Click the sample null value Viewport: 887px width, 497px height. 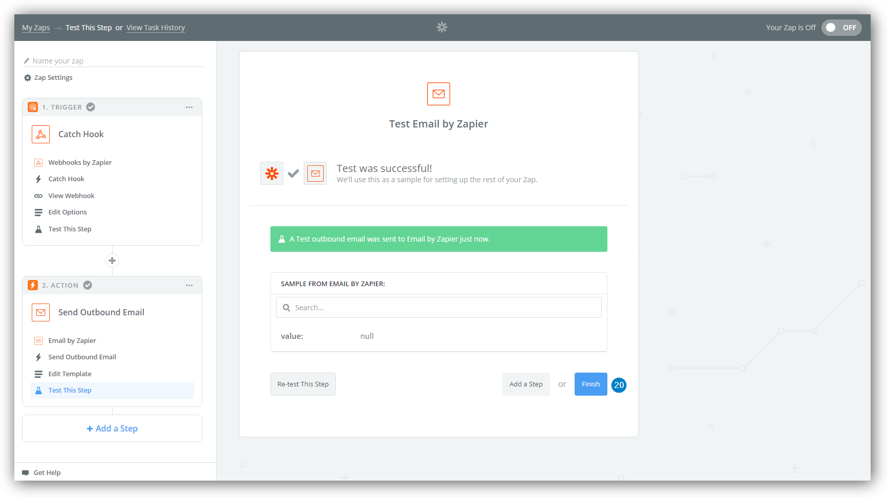pos(367,336)
